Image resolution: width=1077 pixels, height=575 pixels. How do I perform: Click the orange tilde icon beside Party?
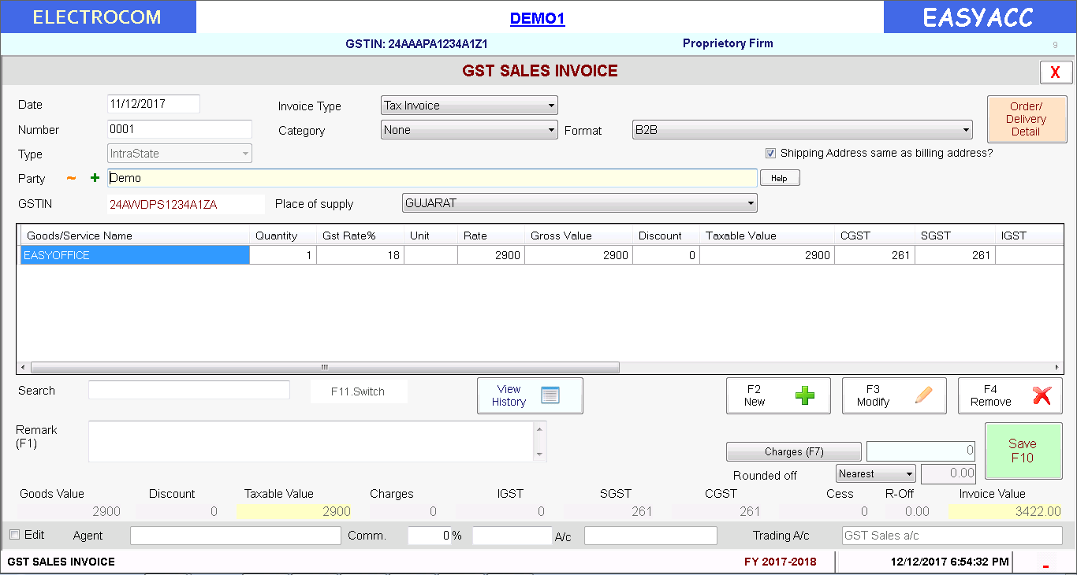coord(71,179)
